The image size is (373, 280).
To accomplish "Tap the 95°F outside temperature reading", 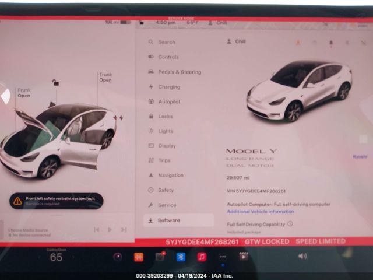I will [x=192, y=23].
